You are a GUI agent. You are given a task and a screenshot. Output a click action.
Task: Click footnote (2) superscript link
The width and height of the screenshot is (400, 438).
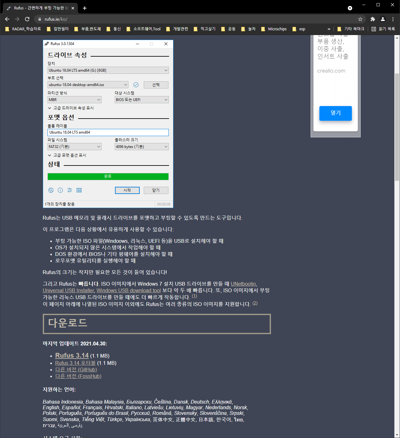[255, 303]
